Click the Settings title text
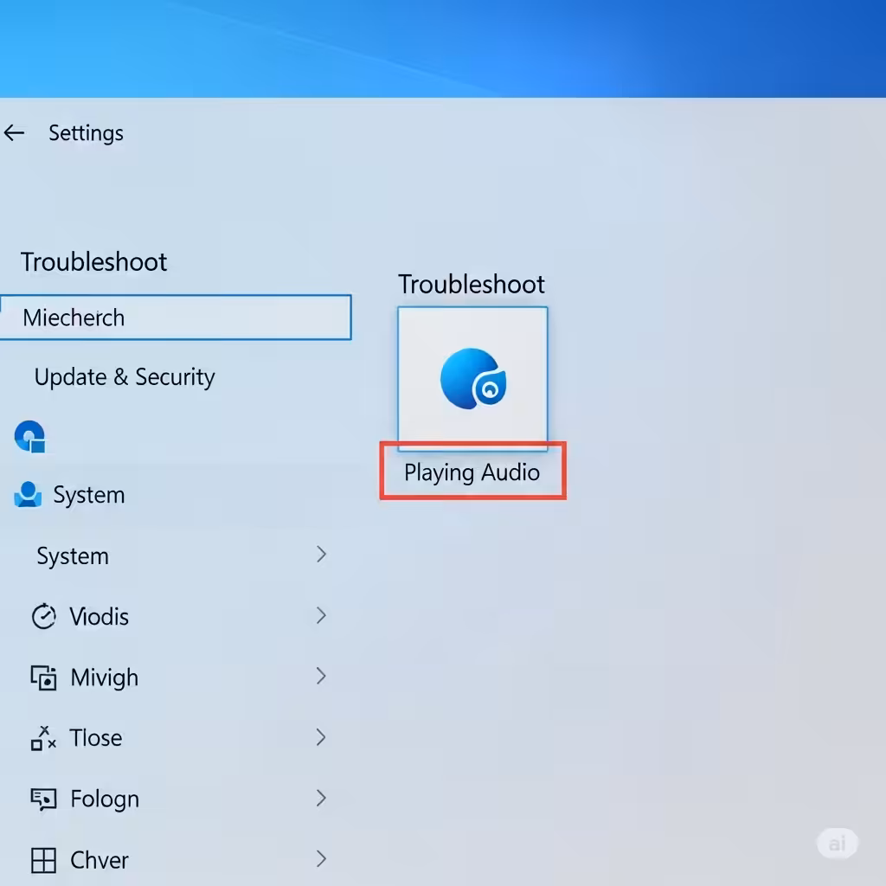886x886 pixels. pyautogui.click(x=86, y=133)
